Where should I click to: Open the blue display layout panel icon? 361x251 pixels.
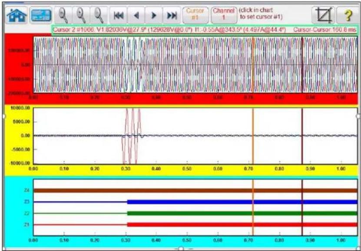pos(41,16)
